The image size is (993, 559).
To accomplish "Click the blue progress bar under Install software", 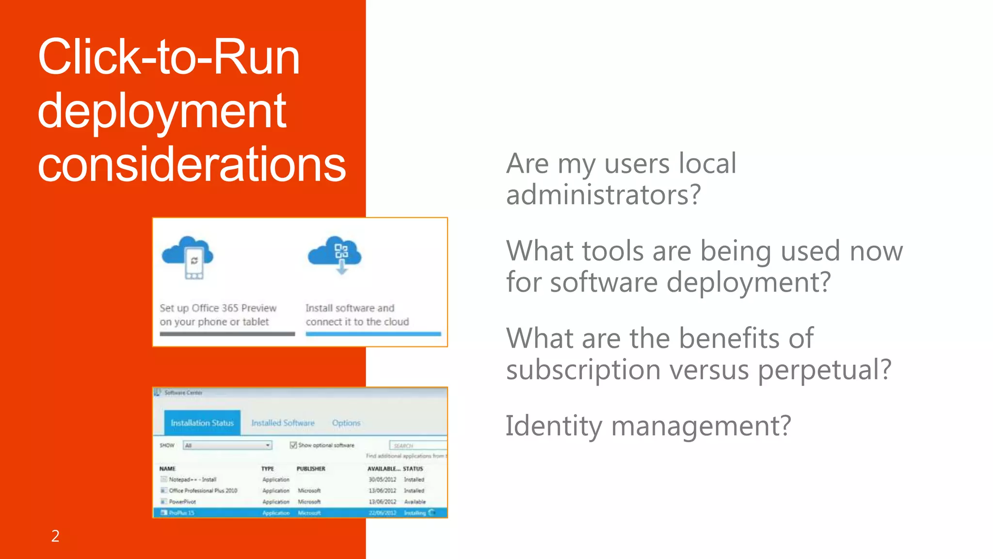I will pyautogui.click(x=373, y=334).
